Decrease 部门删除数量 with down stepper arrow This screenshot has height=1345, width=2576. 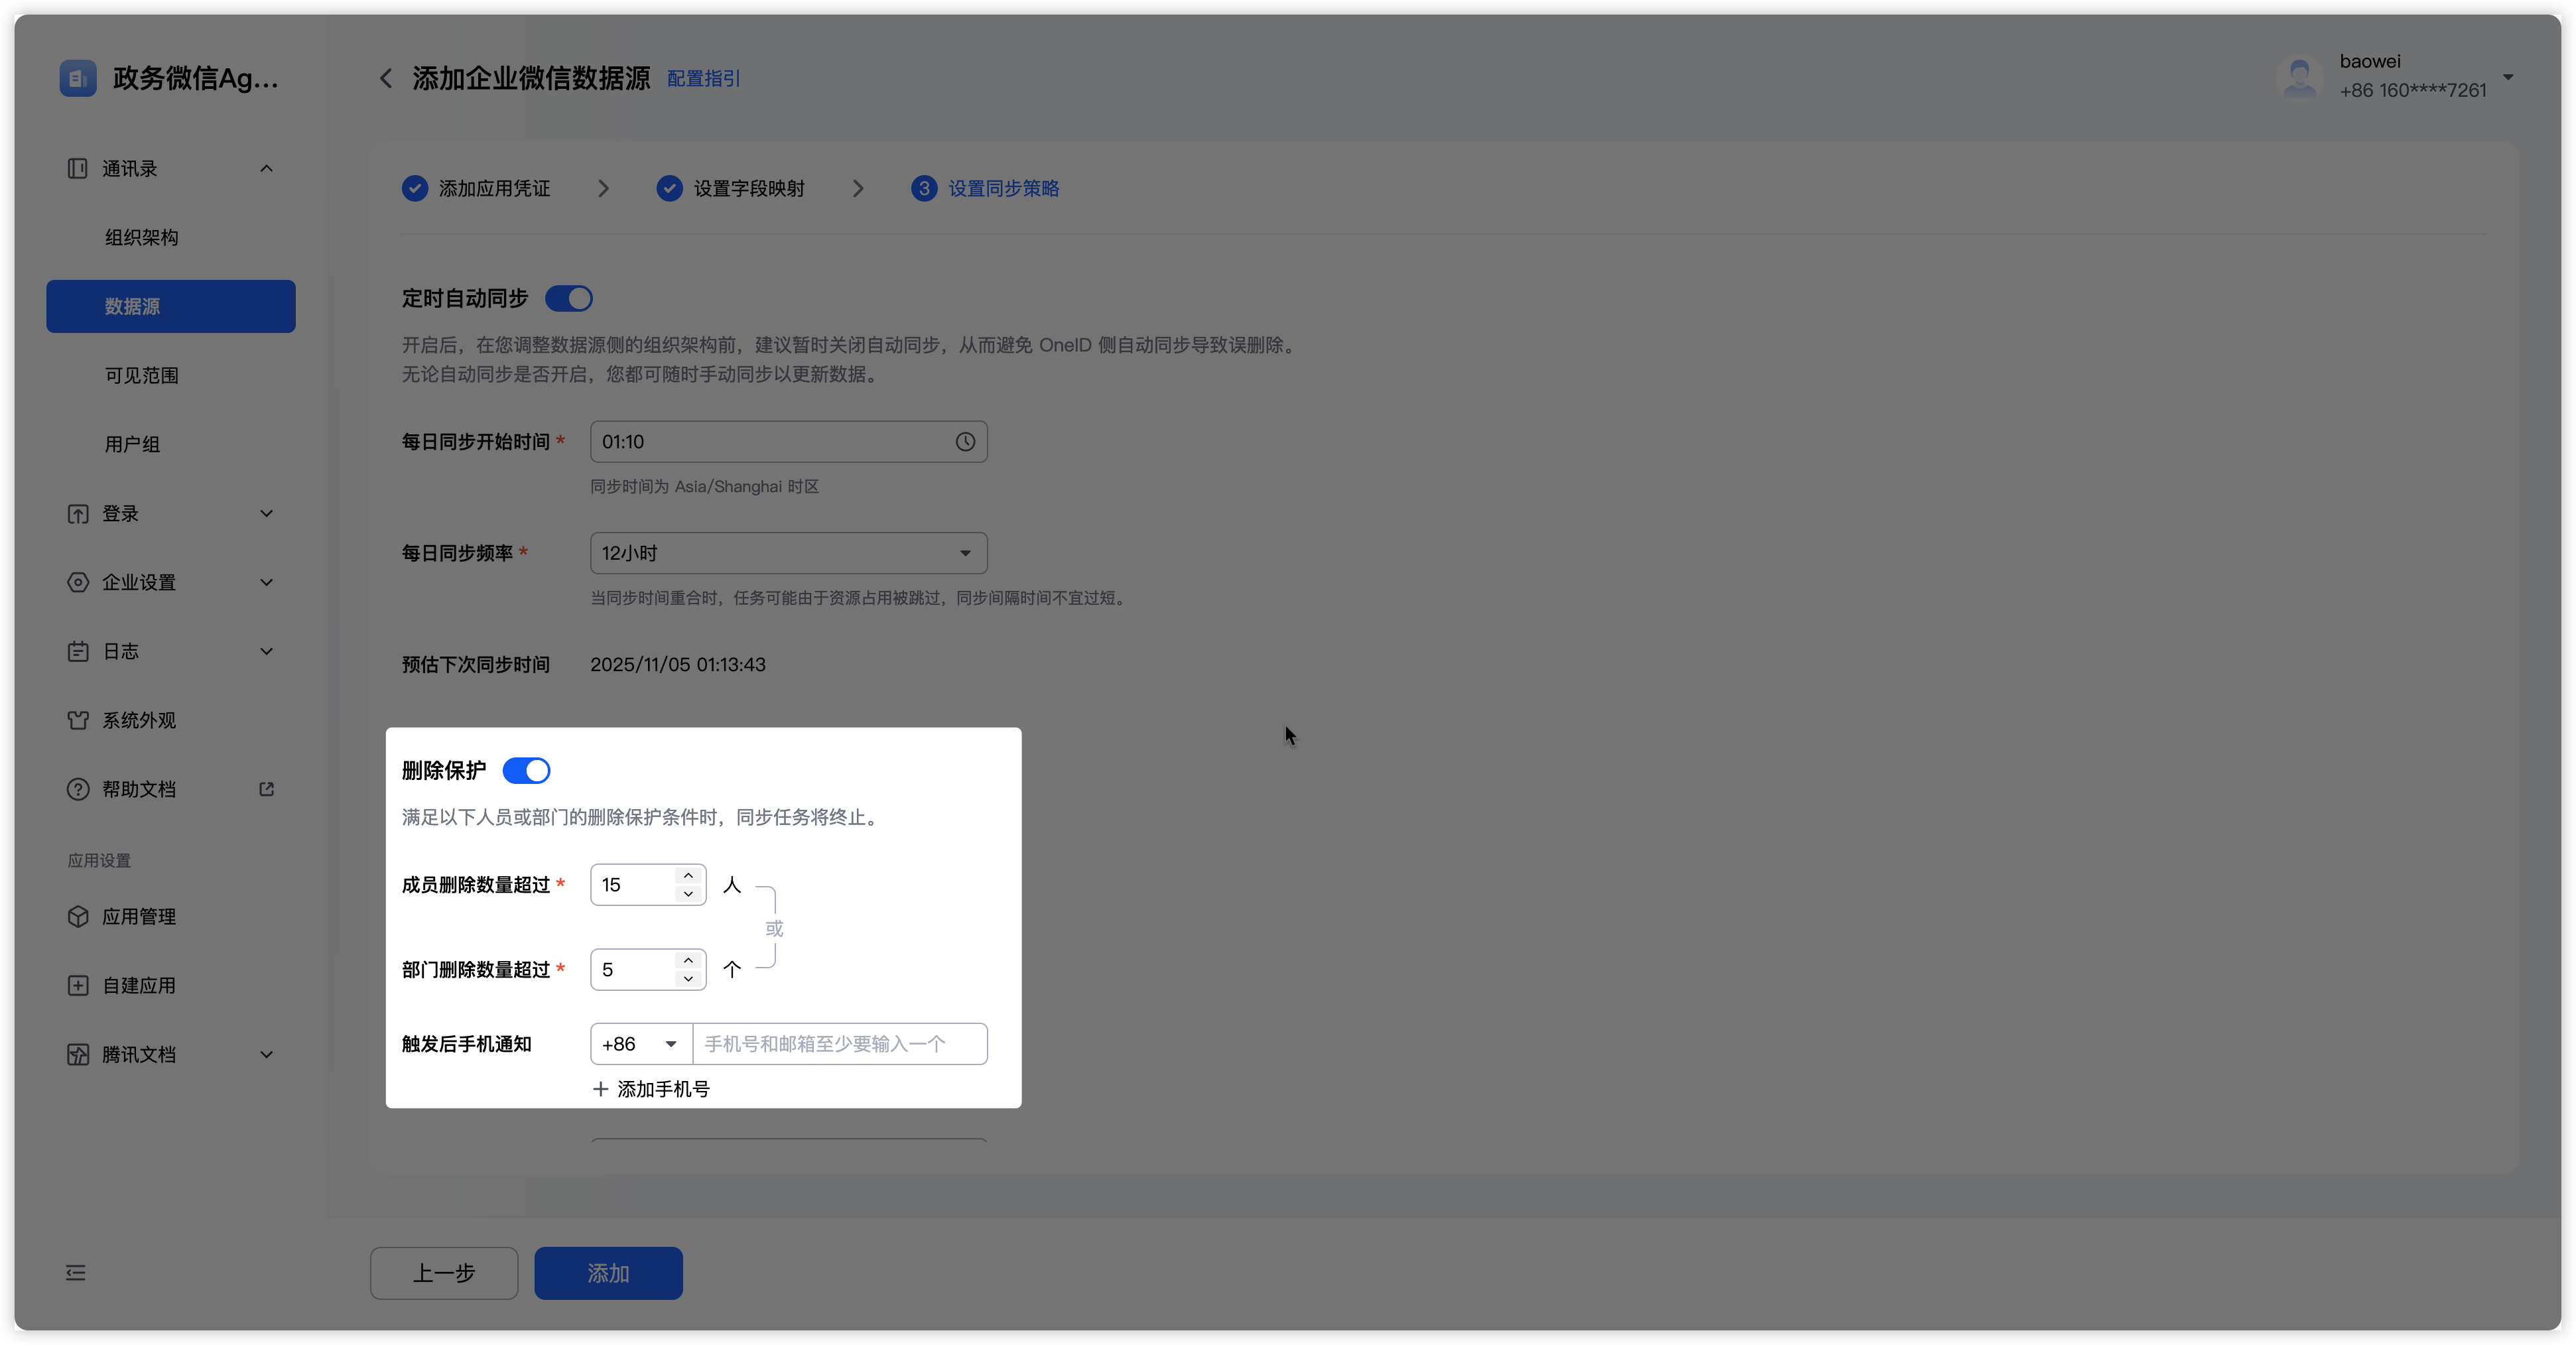click(x=688, y=979)
